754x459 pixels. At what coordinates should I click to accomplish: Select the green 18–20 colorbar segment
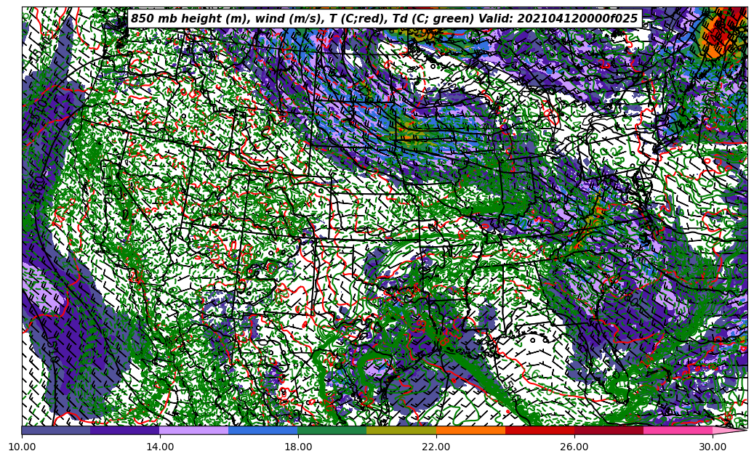332,430
